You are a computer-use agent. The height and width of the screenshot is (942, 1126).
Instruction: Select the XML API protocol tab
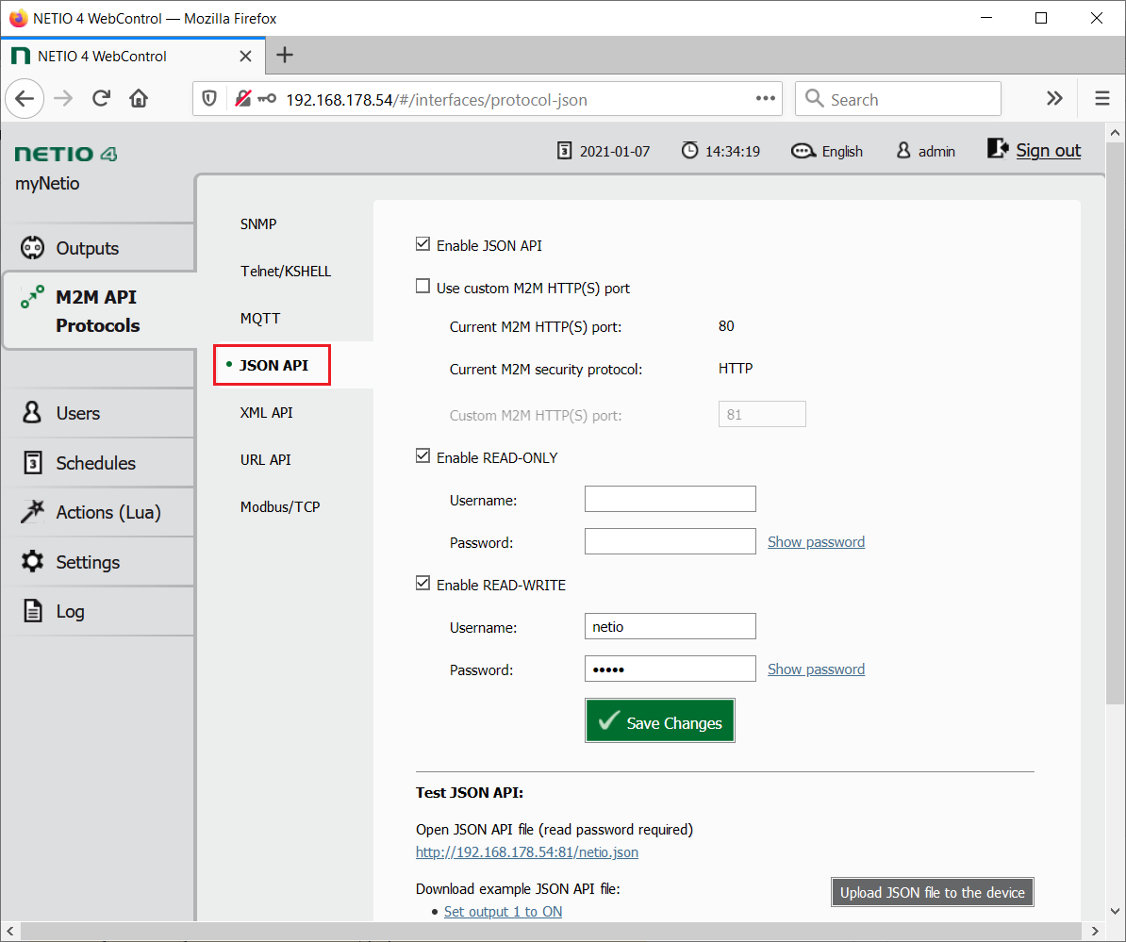click(x=267, y=413)
